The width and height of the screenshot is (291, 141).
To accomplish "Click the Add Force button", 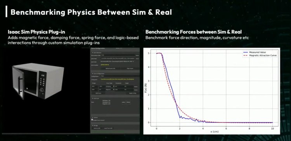I will pos(98,93).
